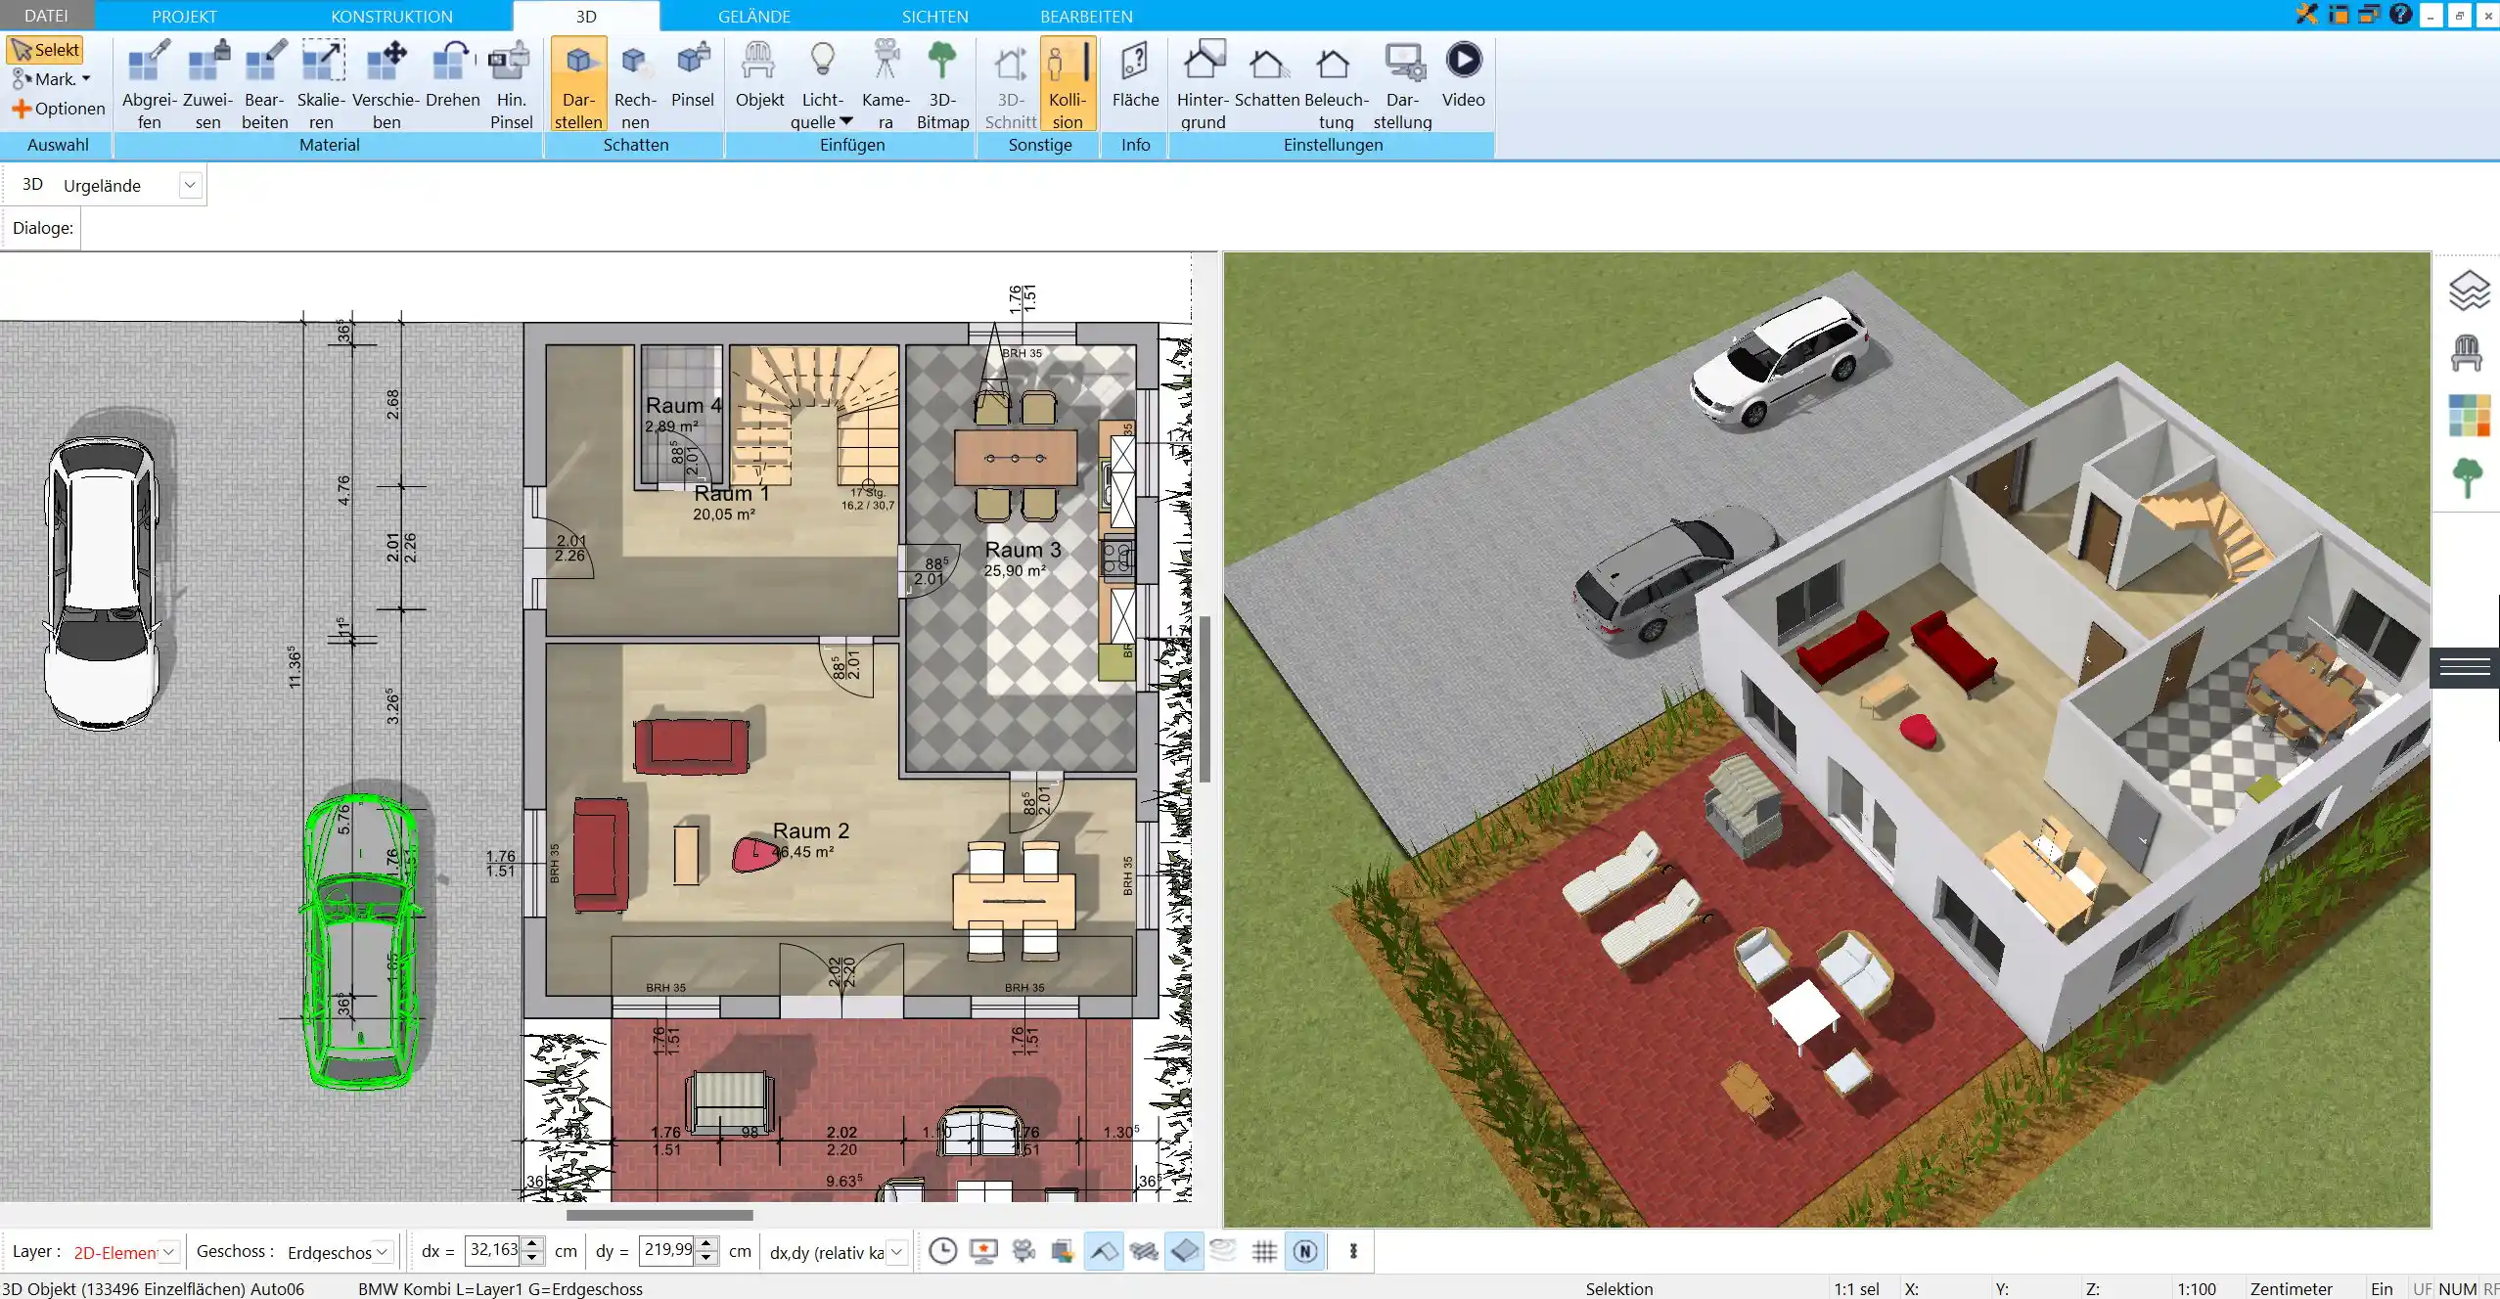Toggle the north arrow N button
This screenshot has width=2500, height=1299.
[1305, 1251]
